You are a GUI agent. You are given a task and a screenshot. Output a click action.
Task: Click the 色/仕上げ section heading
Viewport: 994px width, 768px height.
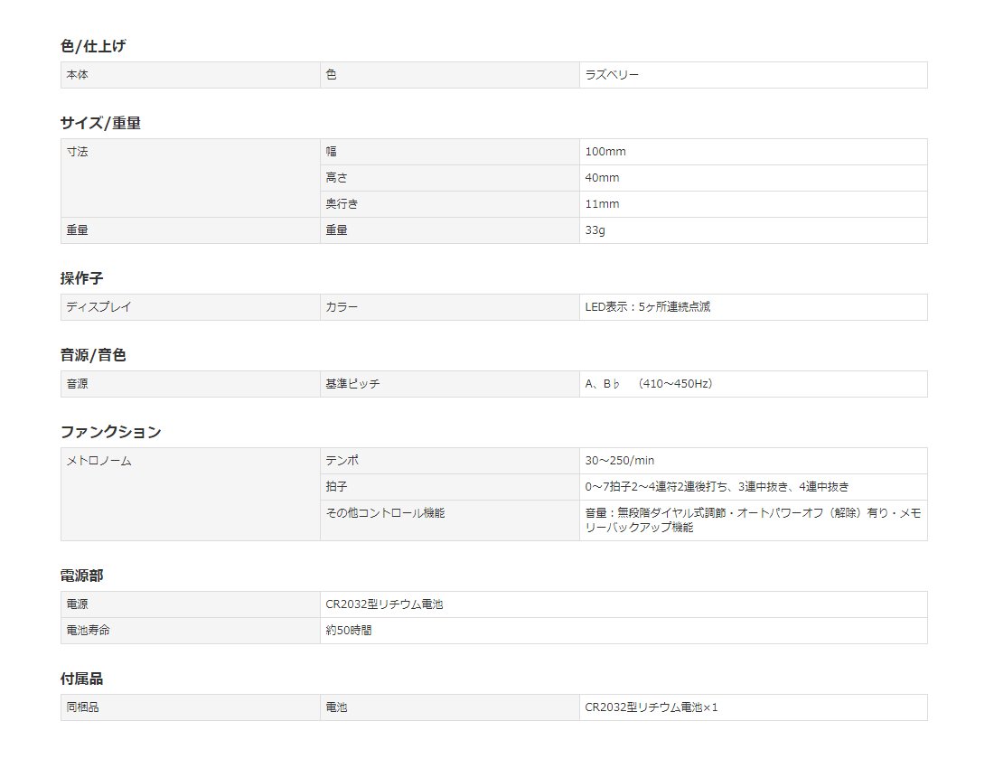point(93,46)
